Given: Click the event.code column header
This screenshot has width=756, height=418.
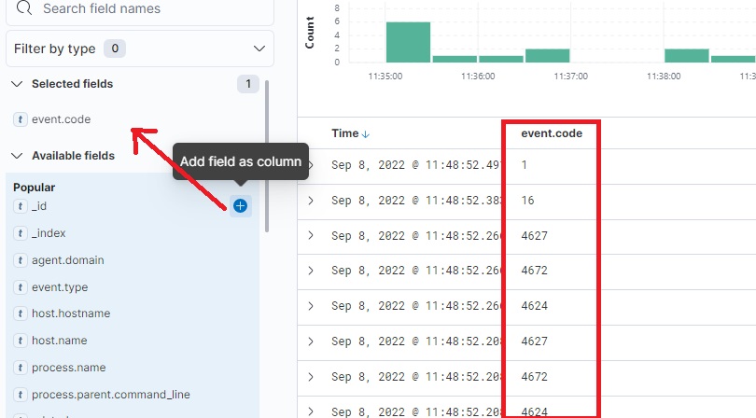Looking at the screenshot, I should tap(552, 133).
